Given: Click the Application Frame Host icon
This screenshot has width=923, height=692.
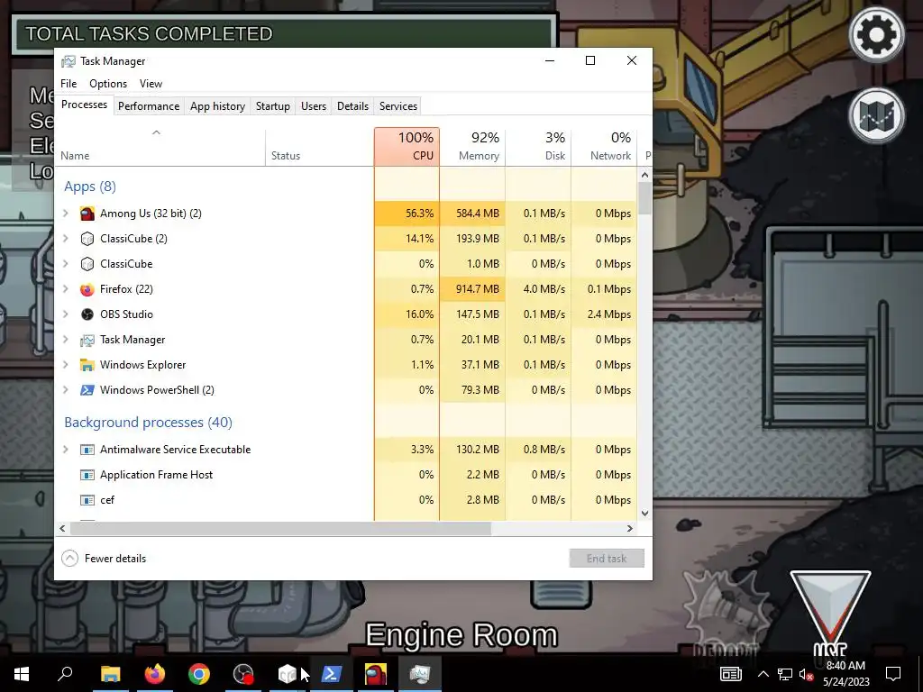Looking at the screenshot, I should pyautogui.click(x=87, y=475).
